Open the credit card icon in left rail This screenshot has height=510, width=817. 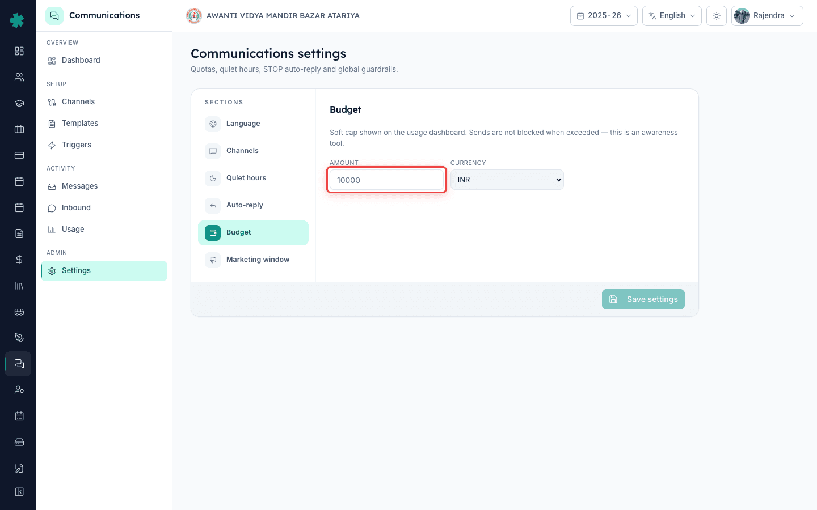point(19,155)
